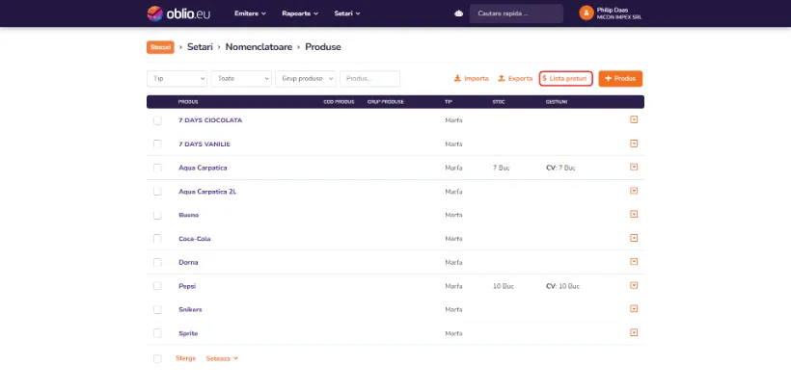Screen dimensions: 791x392
Task: Open the robot assistant icon
Action: pos(458,13)
